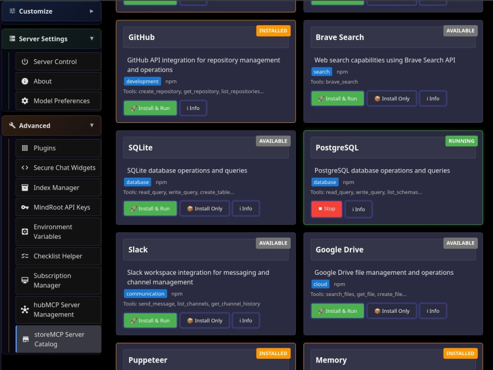Open Checklist Helper
The image size is (493, 370).
click(x=58, y=256)
